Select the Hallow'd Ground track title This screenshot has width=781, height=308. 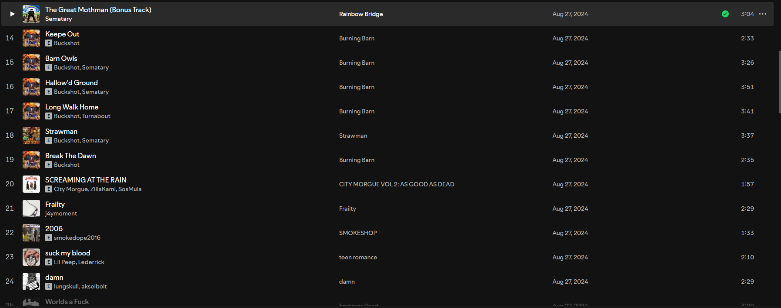71,83
